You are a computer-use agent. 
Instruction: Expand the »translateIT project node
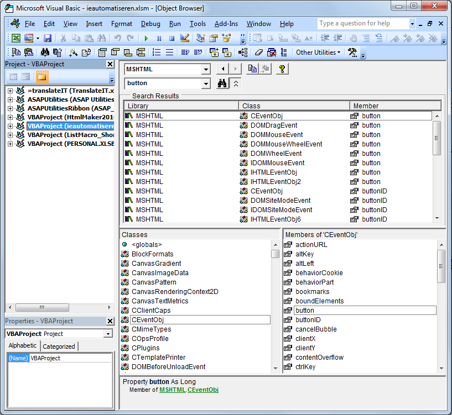coord(10,91)
